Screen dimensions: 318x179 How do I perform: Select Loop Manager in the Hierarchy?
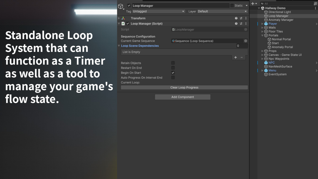pyautogui.click(x=278, y=16)
